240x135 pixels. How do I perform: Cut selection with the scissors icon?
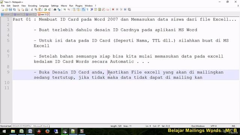click(x=32, y=9)
